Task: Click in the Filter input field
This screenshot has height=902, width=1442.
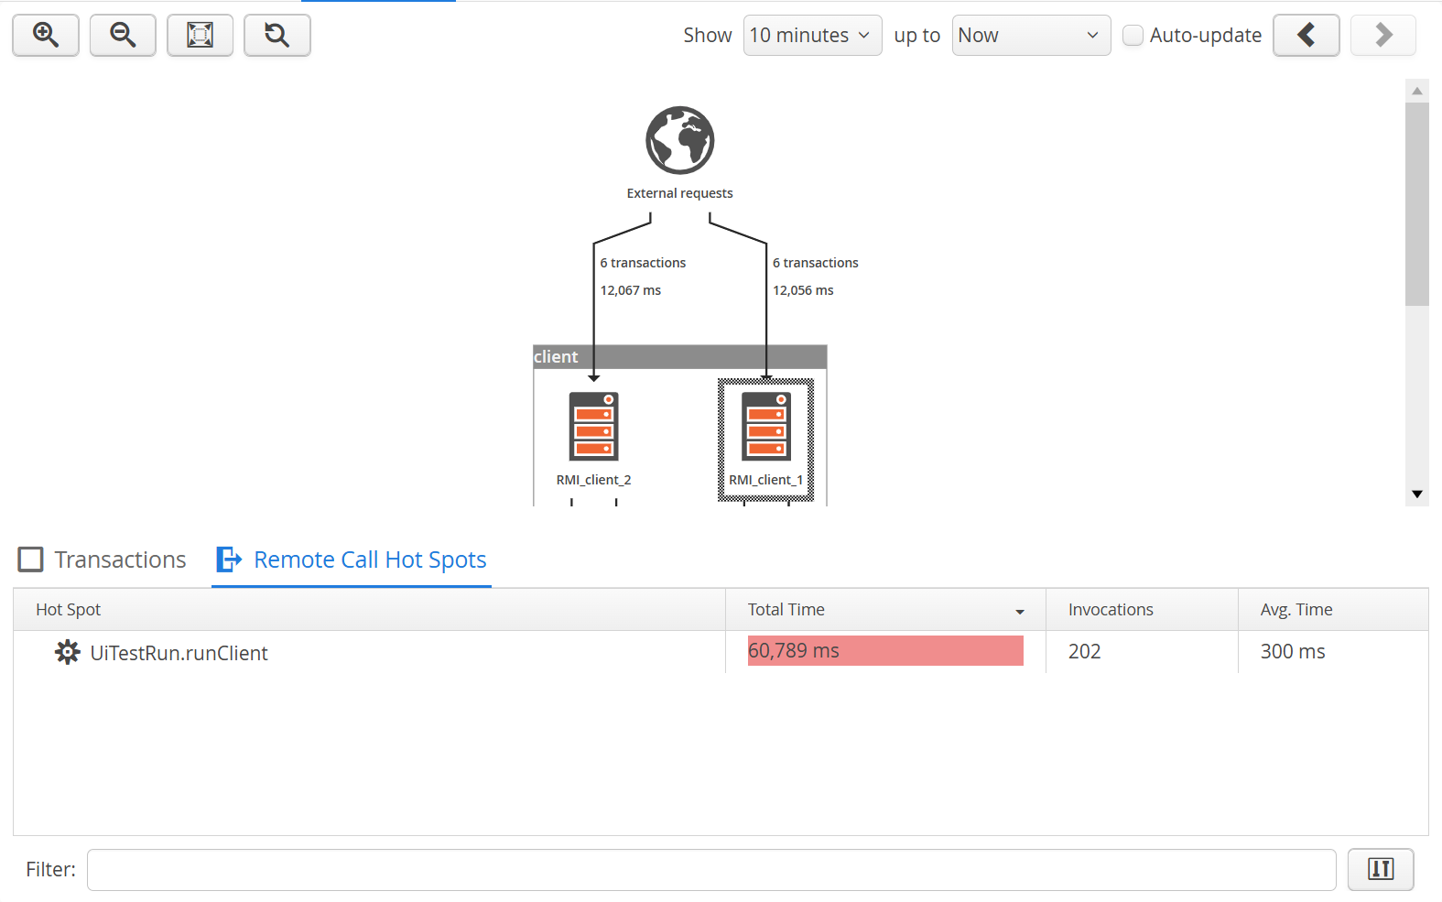Action: click(x=711, y=870)
